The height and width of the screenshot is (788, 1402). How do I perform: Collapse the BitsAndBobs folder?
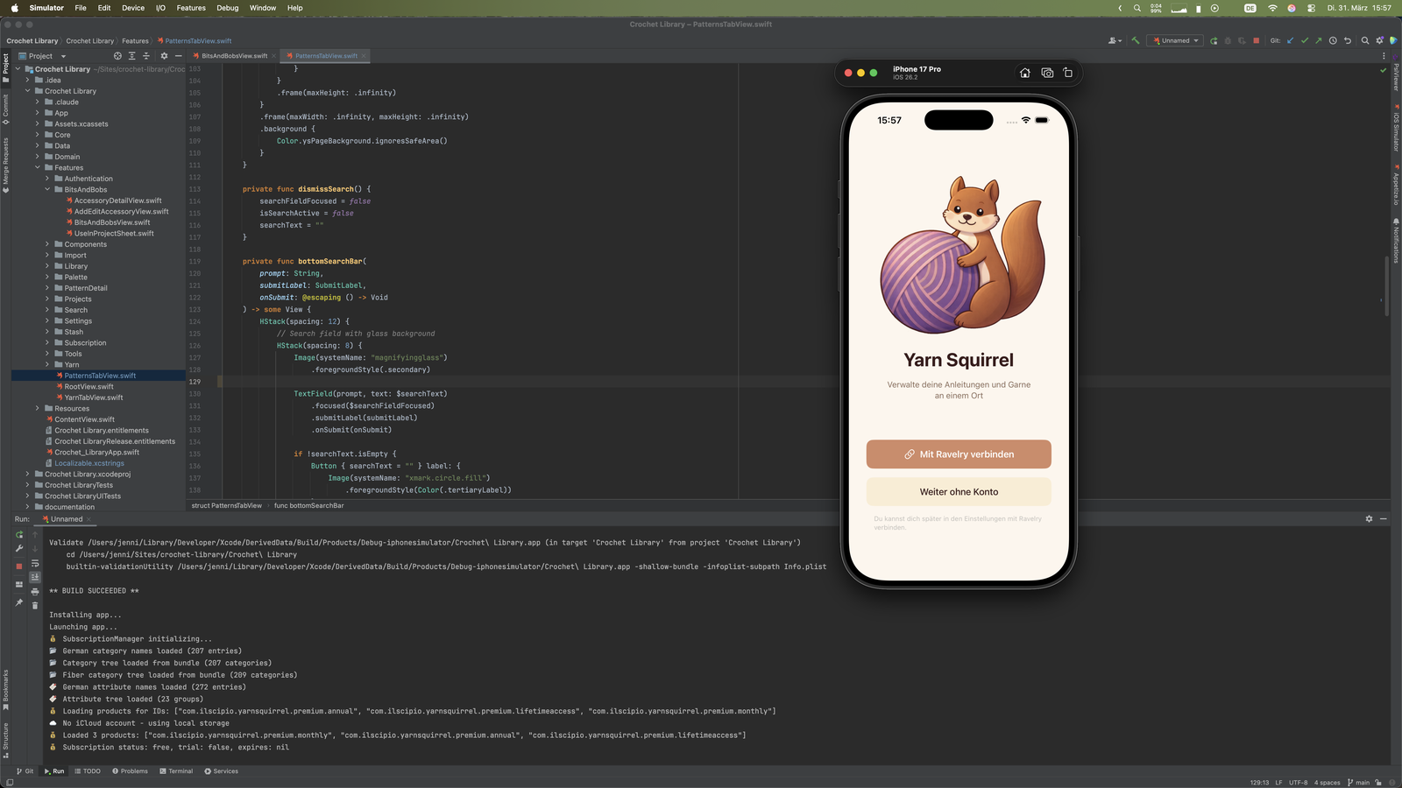coord(47,189)
